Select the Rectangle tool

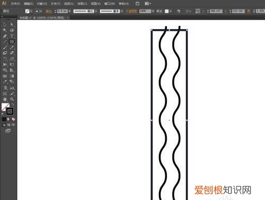[x=12, y=42]
